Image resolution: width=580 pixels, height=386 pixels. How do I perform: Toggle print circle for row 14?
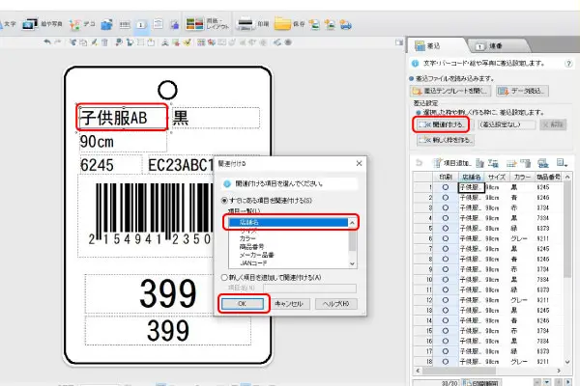coord(446,320)
